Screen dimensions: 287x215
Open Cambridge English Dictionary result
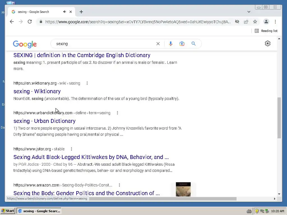coord(82,55)
